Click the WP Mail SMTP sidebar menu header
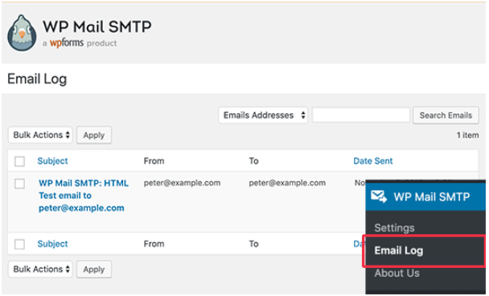 click(x=425, y=197)
